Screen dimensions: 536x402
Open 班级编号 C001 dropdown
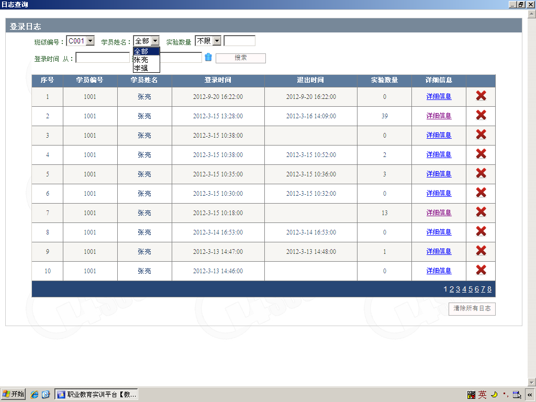pyautogui.click(x=90, y=41)
